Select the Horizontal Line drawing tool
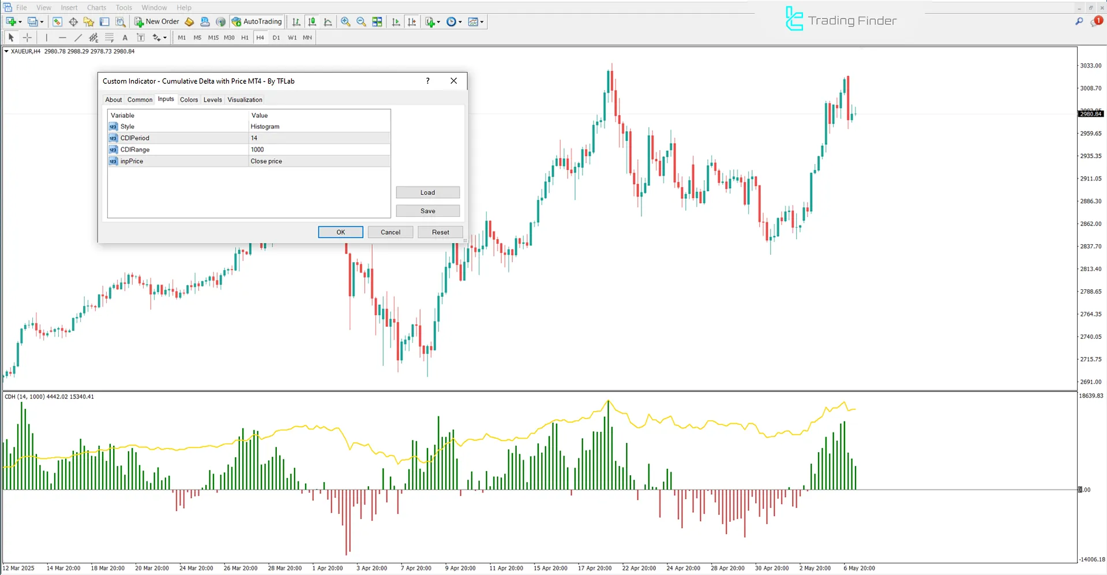 tap(63, 37)
